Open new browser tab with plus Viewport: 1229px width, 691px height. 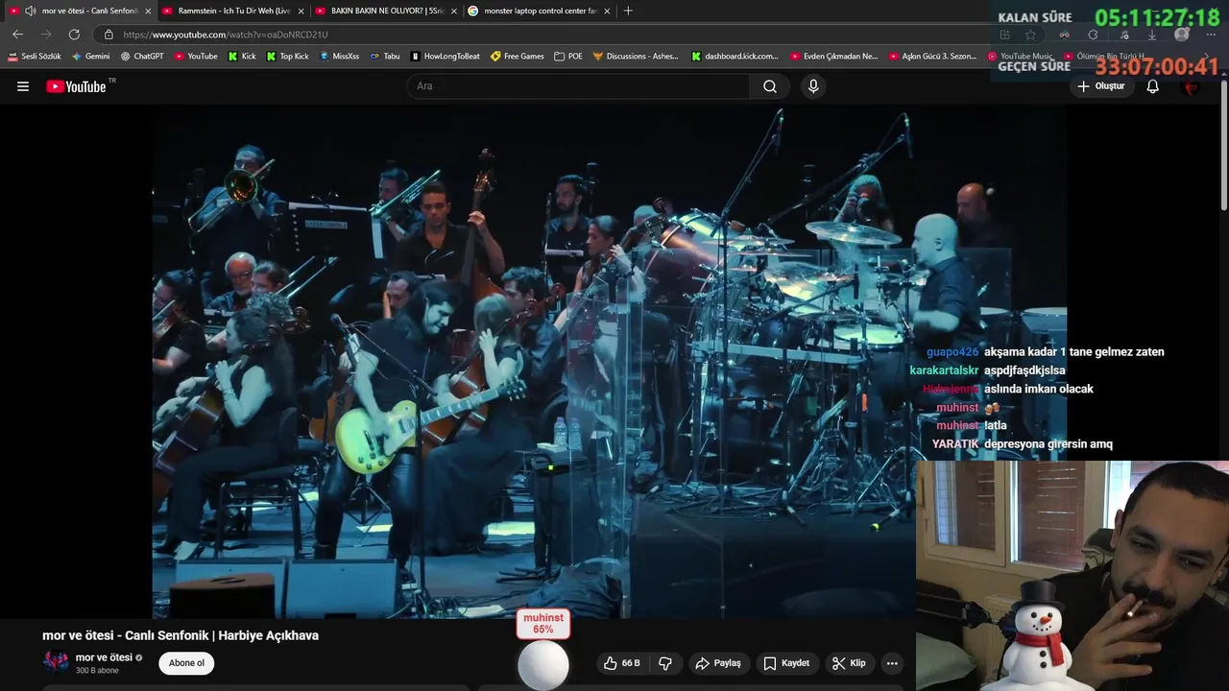pyautogui.click(x=628, y=11)
